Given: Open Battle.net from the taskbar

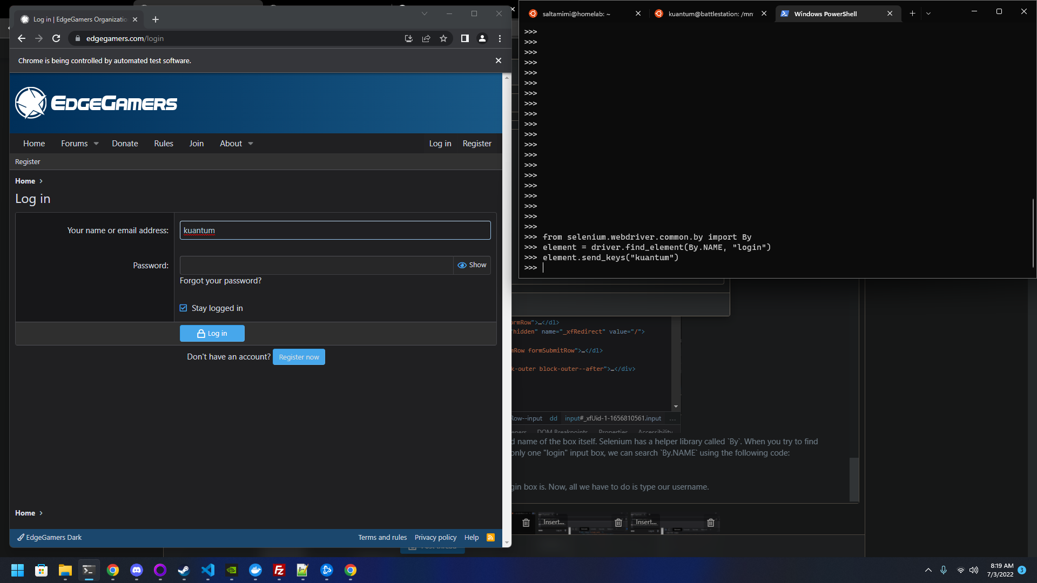Looking at the screenshot, I should tap(327, 570).
